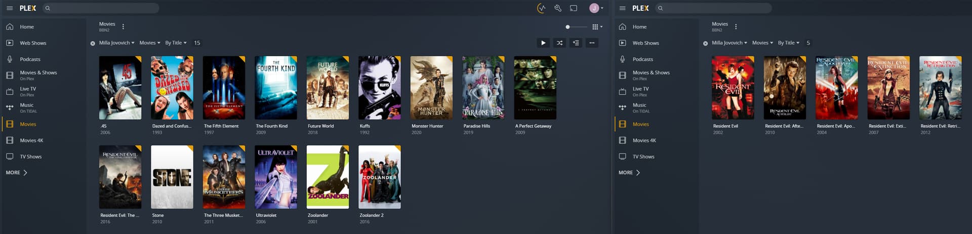972x234 pixels.
Task: Open The Fifth Element poster
Action: [224, 88]
